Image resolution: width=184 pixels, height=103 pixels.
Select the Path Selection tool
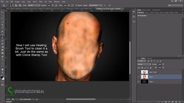pyautogui.click(x=2, y=63)
